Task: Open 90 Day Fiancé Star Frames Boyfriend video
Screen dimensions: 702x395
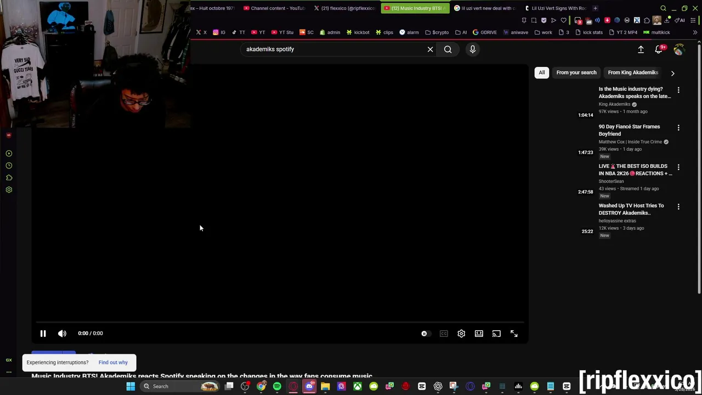Action: [x=629, y=130]
